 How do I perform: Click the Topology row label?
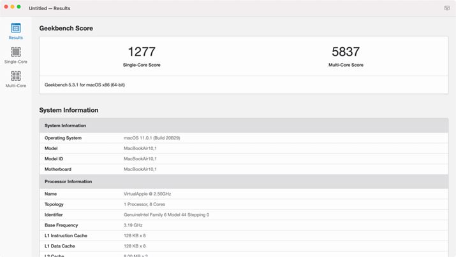click(54, 204)
